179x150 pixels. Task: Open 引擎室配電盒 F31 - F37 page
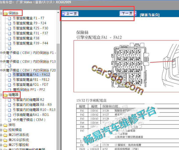click(x=30, y=33)
